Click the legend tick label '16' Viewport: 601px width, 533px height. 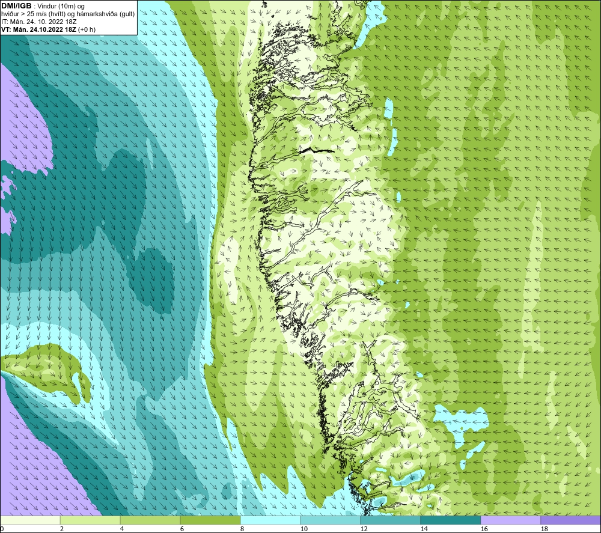tap(484, 529)
